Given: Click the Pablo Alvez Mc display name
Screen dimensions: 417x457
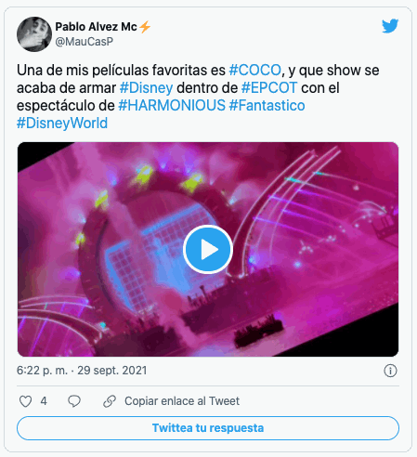Looking at the screenshot, I should pos(96,27).
